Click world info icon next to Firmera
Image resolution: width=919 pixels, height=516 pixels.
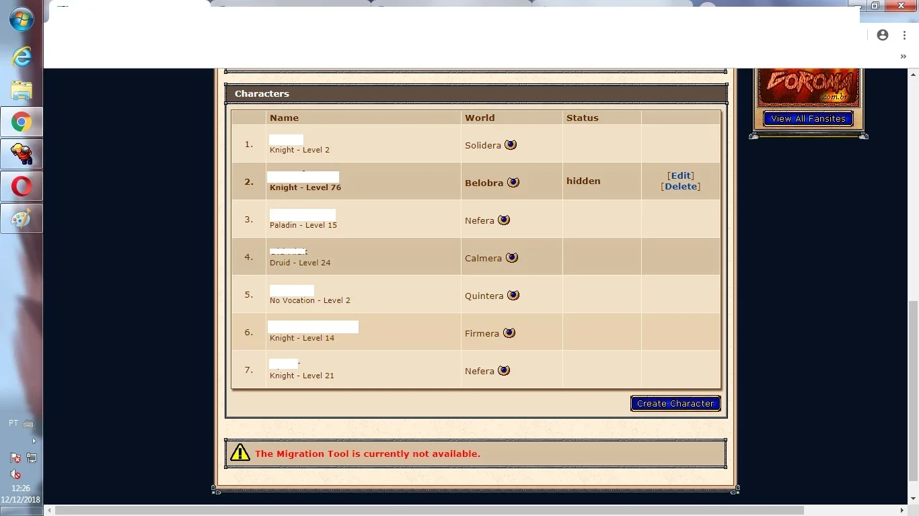(x=509, y=333)
